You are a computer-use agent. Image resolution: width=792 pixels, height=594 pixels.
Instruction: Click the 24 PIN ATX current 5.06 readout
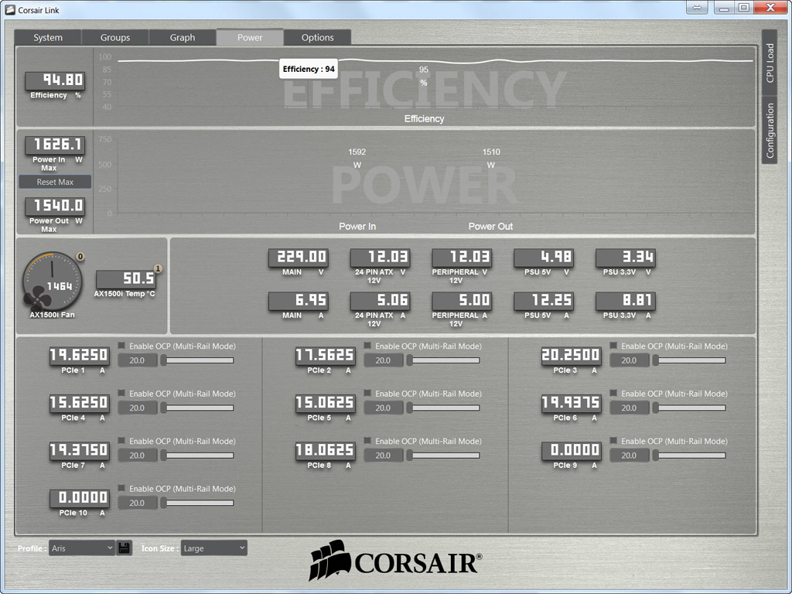pyautogui.click(x=381, y=301)
